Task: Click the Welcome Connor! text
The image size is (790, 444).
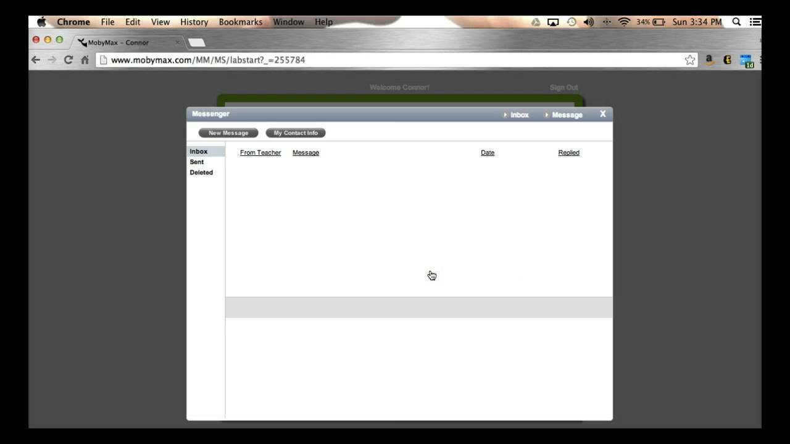Action: tap(399, 88)
